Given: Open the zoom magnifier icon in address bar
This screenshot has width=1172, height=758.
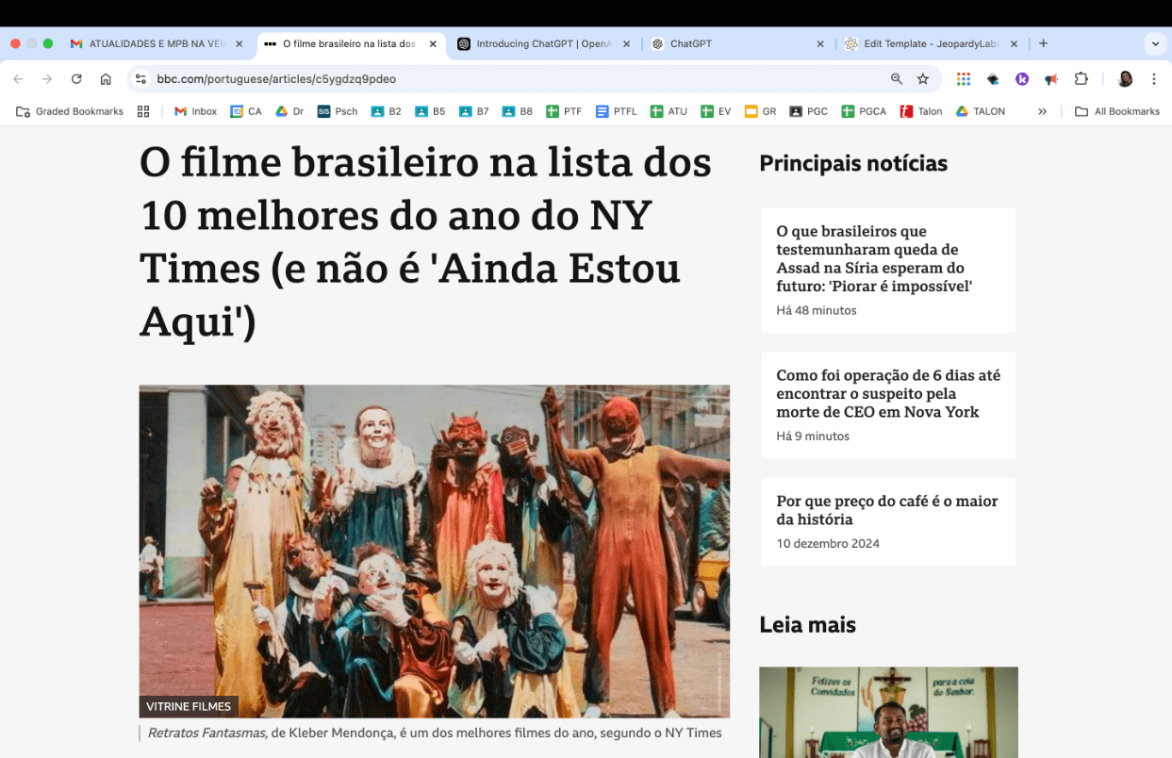Looking at the screenshot, I should tap(897, 79).
